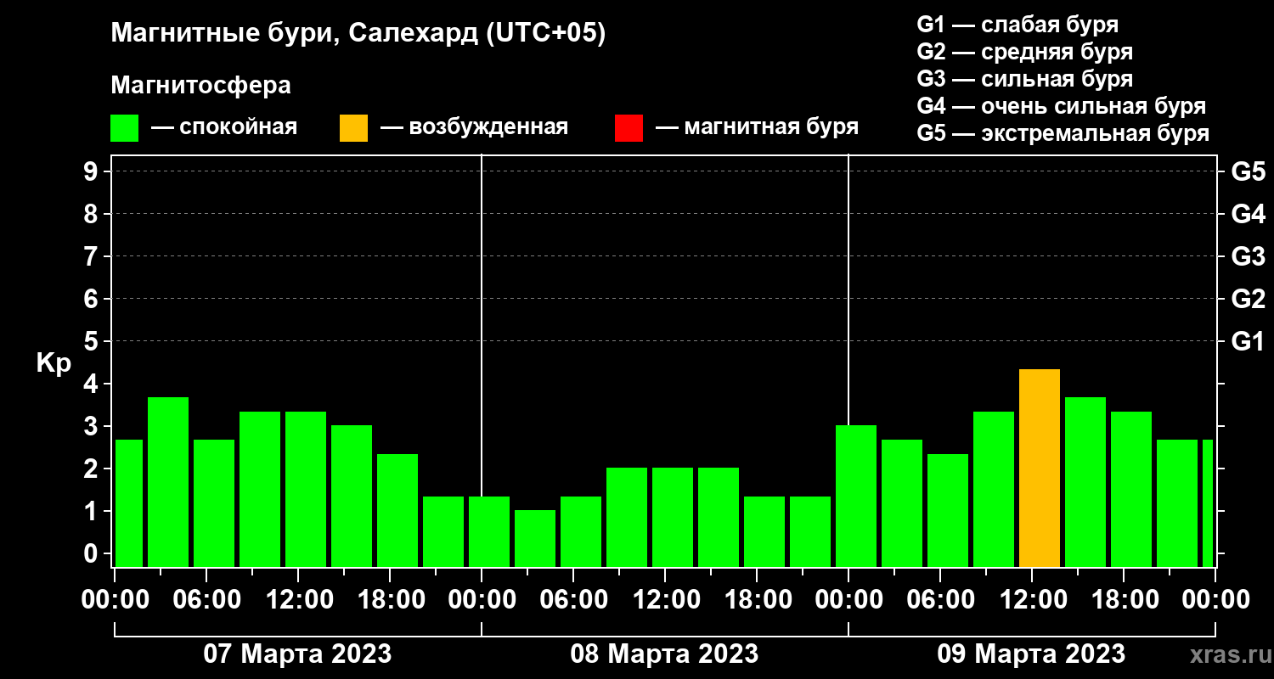Screen dimensions: 1274x679
Task: Click the G2 label on right axis
Action: (x=1248, y=299)
